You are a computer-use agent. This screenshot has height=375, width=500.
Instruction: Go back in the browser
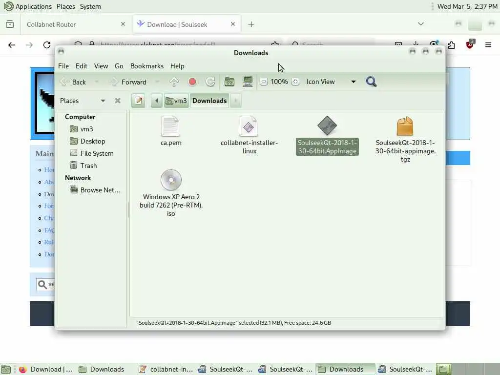(x=12, y=45)
